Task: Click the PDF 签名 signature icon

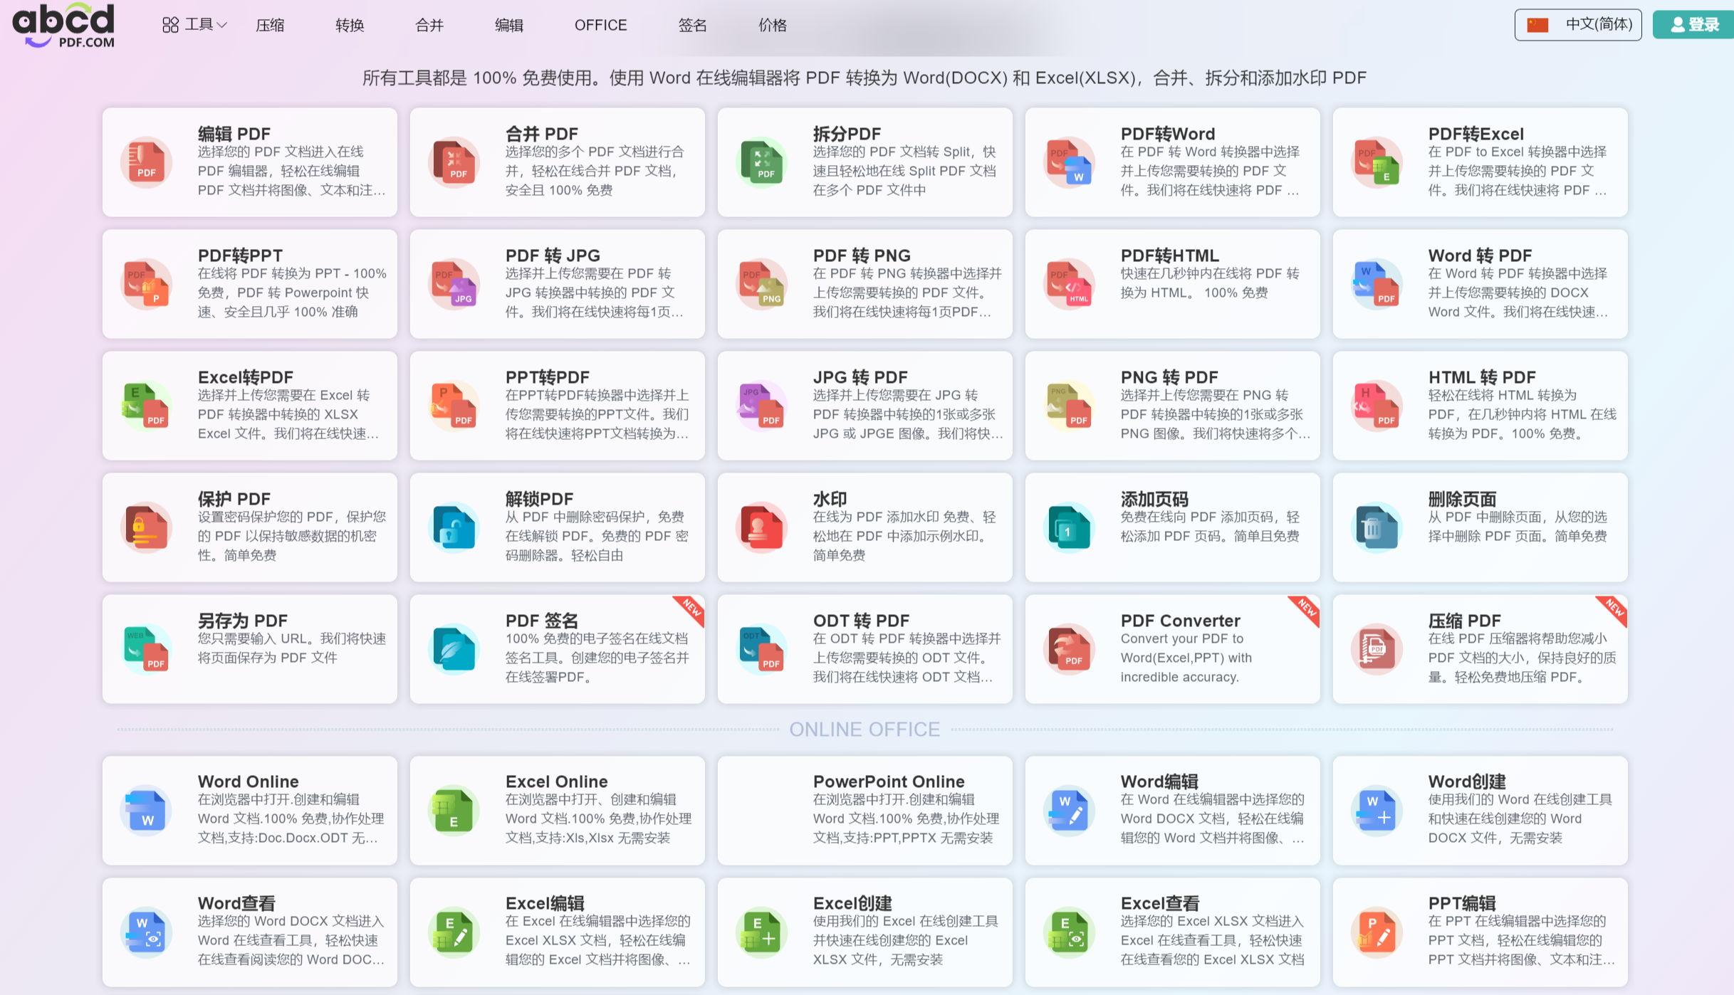Action: click(x=454, y=648)
